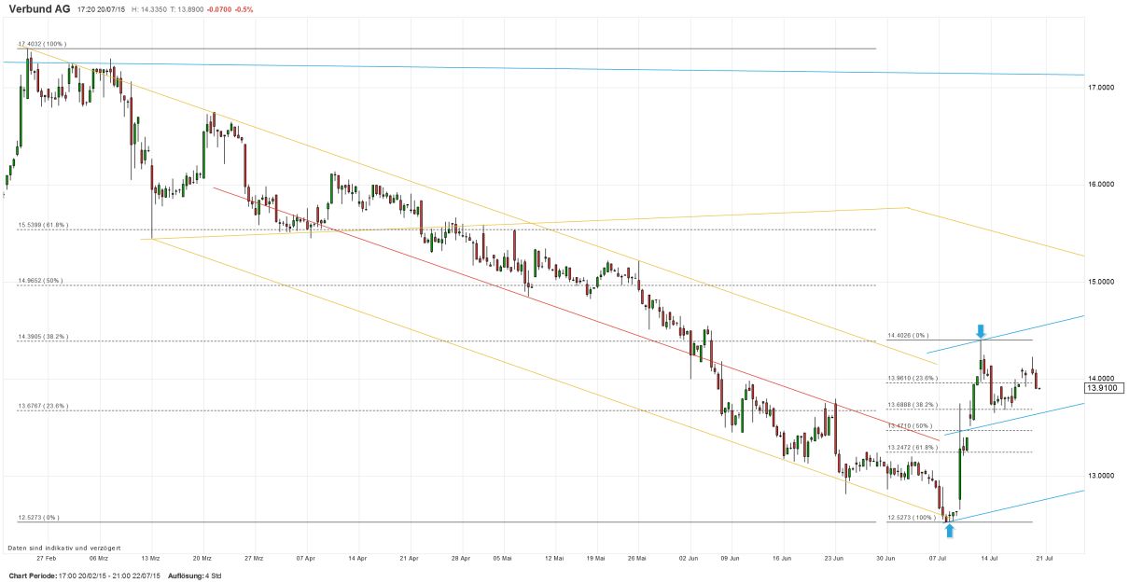Select the current price tag 13.9100
The width and height of the screenshot is (1129, 583).
[1102, 386]
